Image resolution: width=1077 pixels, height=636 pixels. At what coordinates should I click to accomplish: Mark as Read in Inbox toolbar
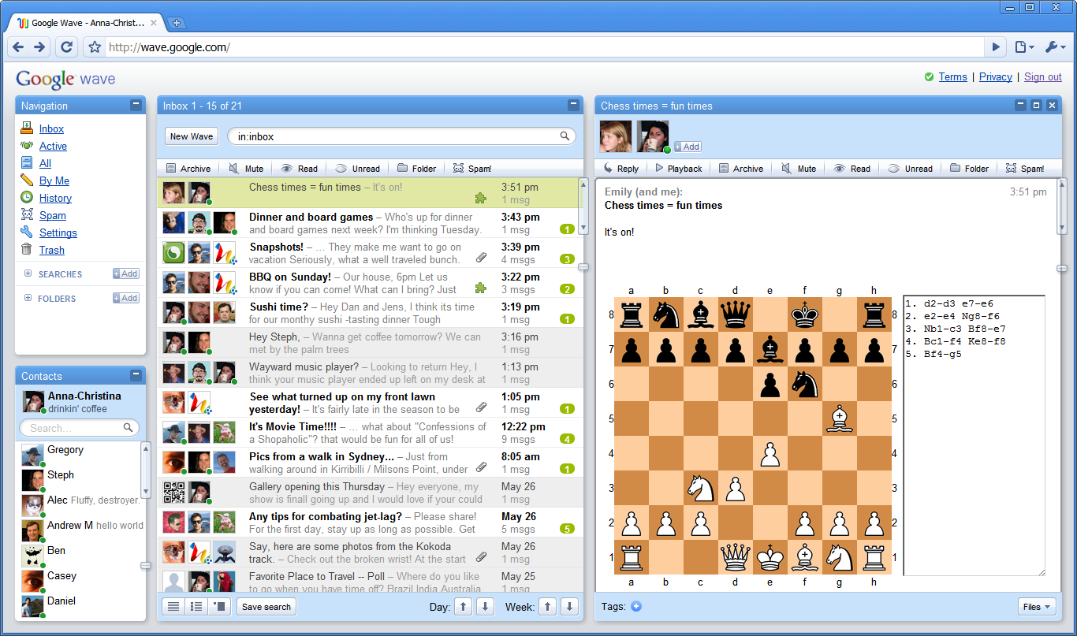tap(300, 169)
